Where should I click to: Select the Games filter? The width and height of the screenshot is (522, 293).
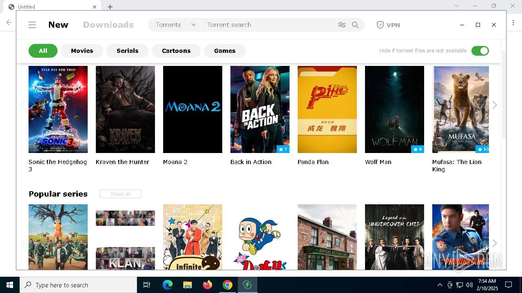pyautogui.click(x=225, y=51)
